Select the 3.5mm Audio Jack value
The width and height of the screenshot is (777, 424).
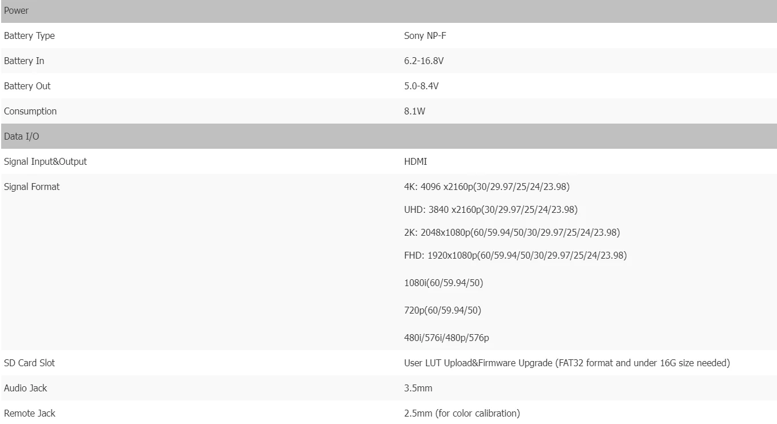pyautogui.click(x=418, y=389)
